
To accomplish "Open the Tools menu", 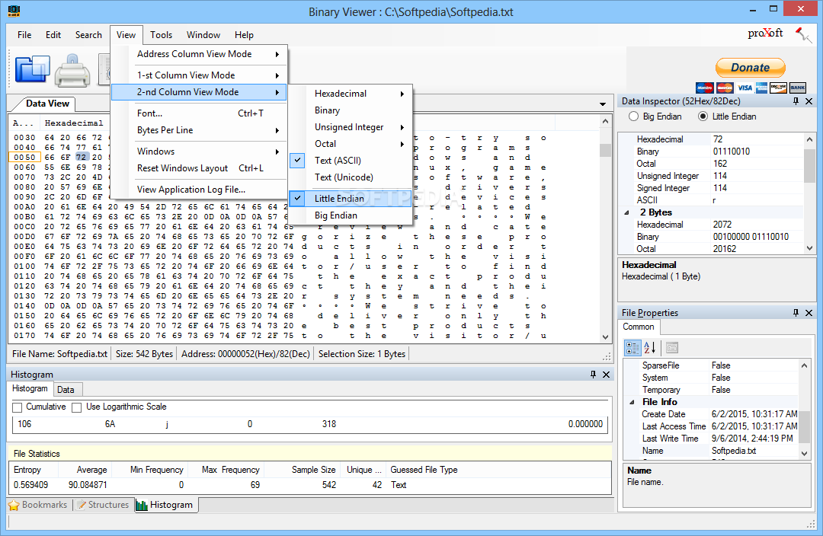I will click(161, 34).
